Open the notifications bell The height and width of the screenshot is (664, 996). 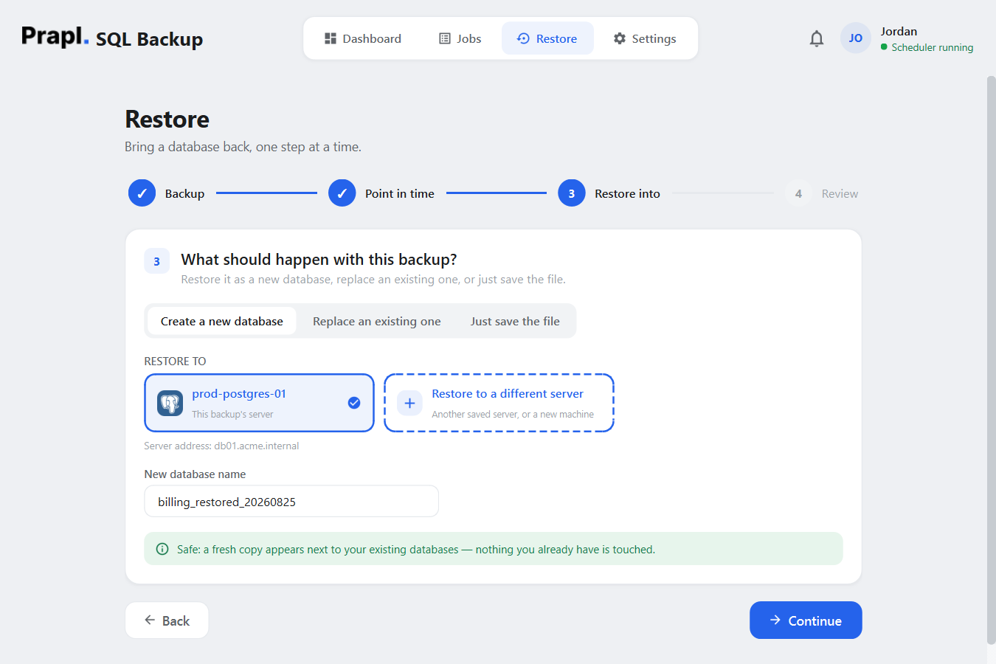[816, 38]
